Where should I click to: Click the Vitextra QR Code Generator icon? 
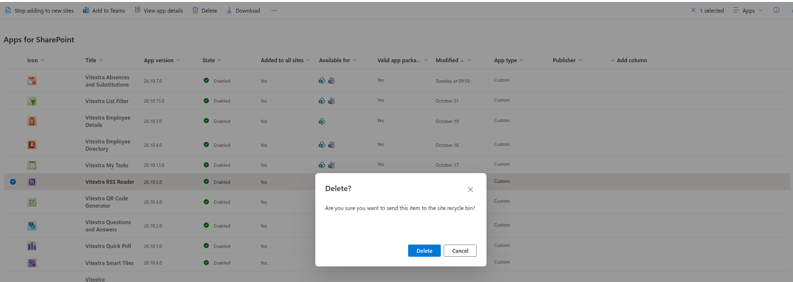tap(32, 202)
